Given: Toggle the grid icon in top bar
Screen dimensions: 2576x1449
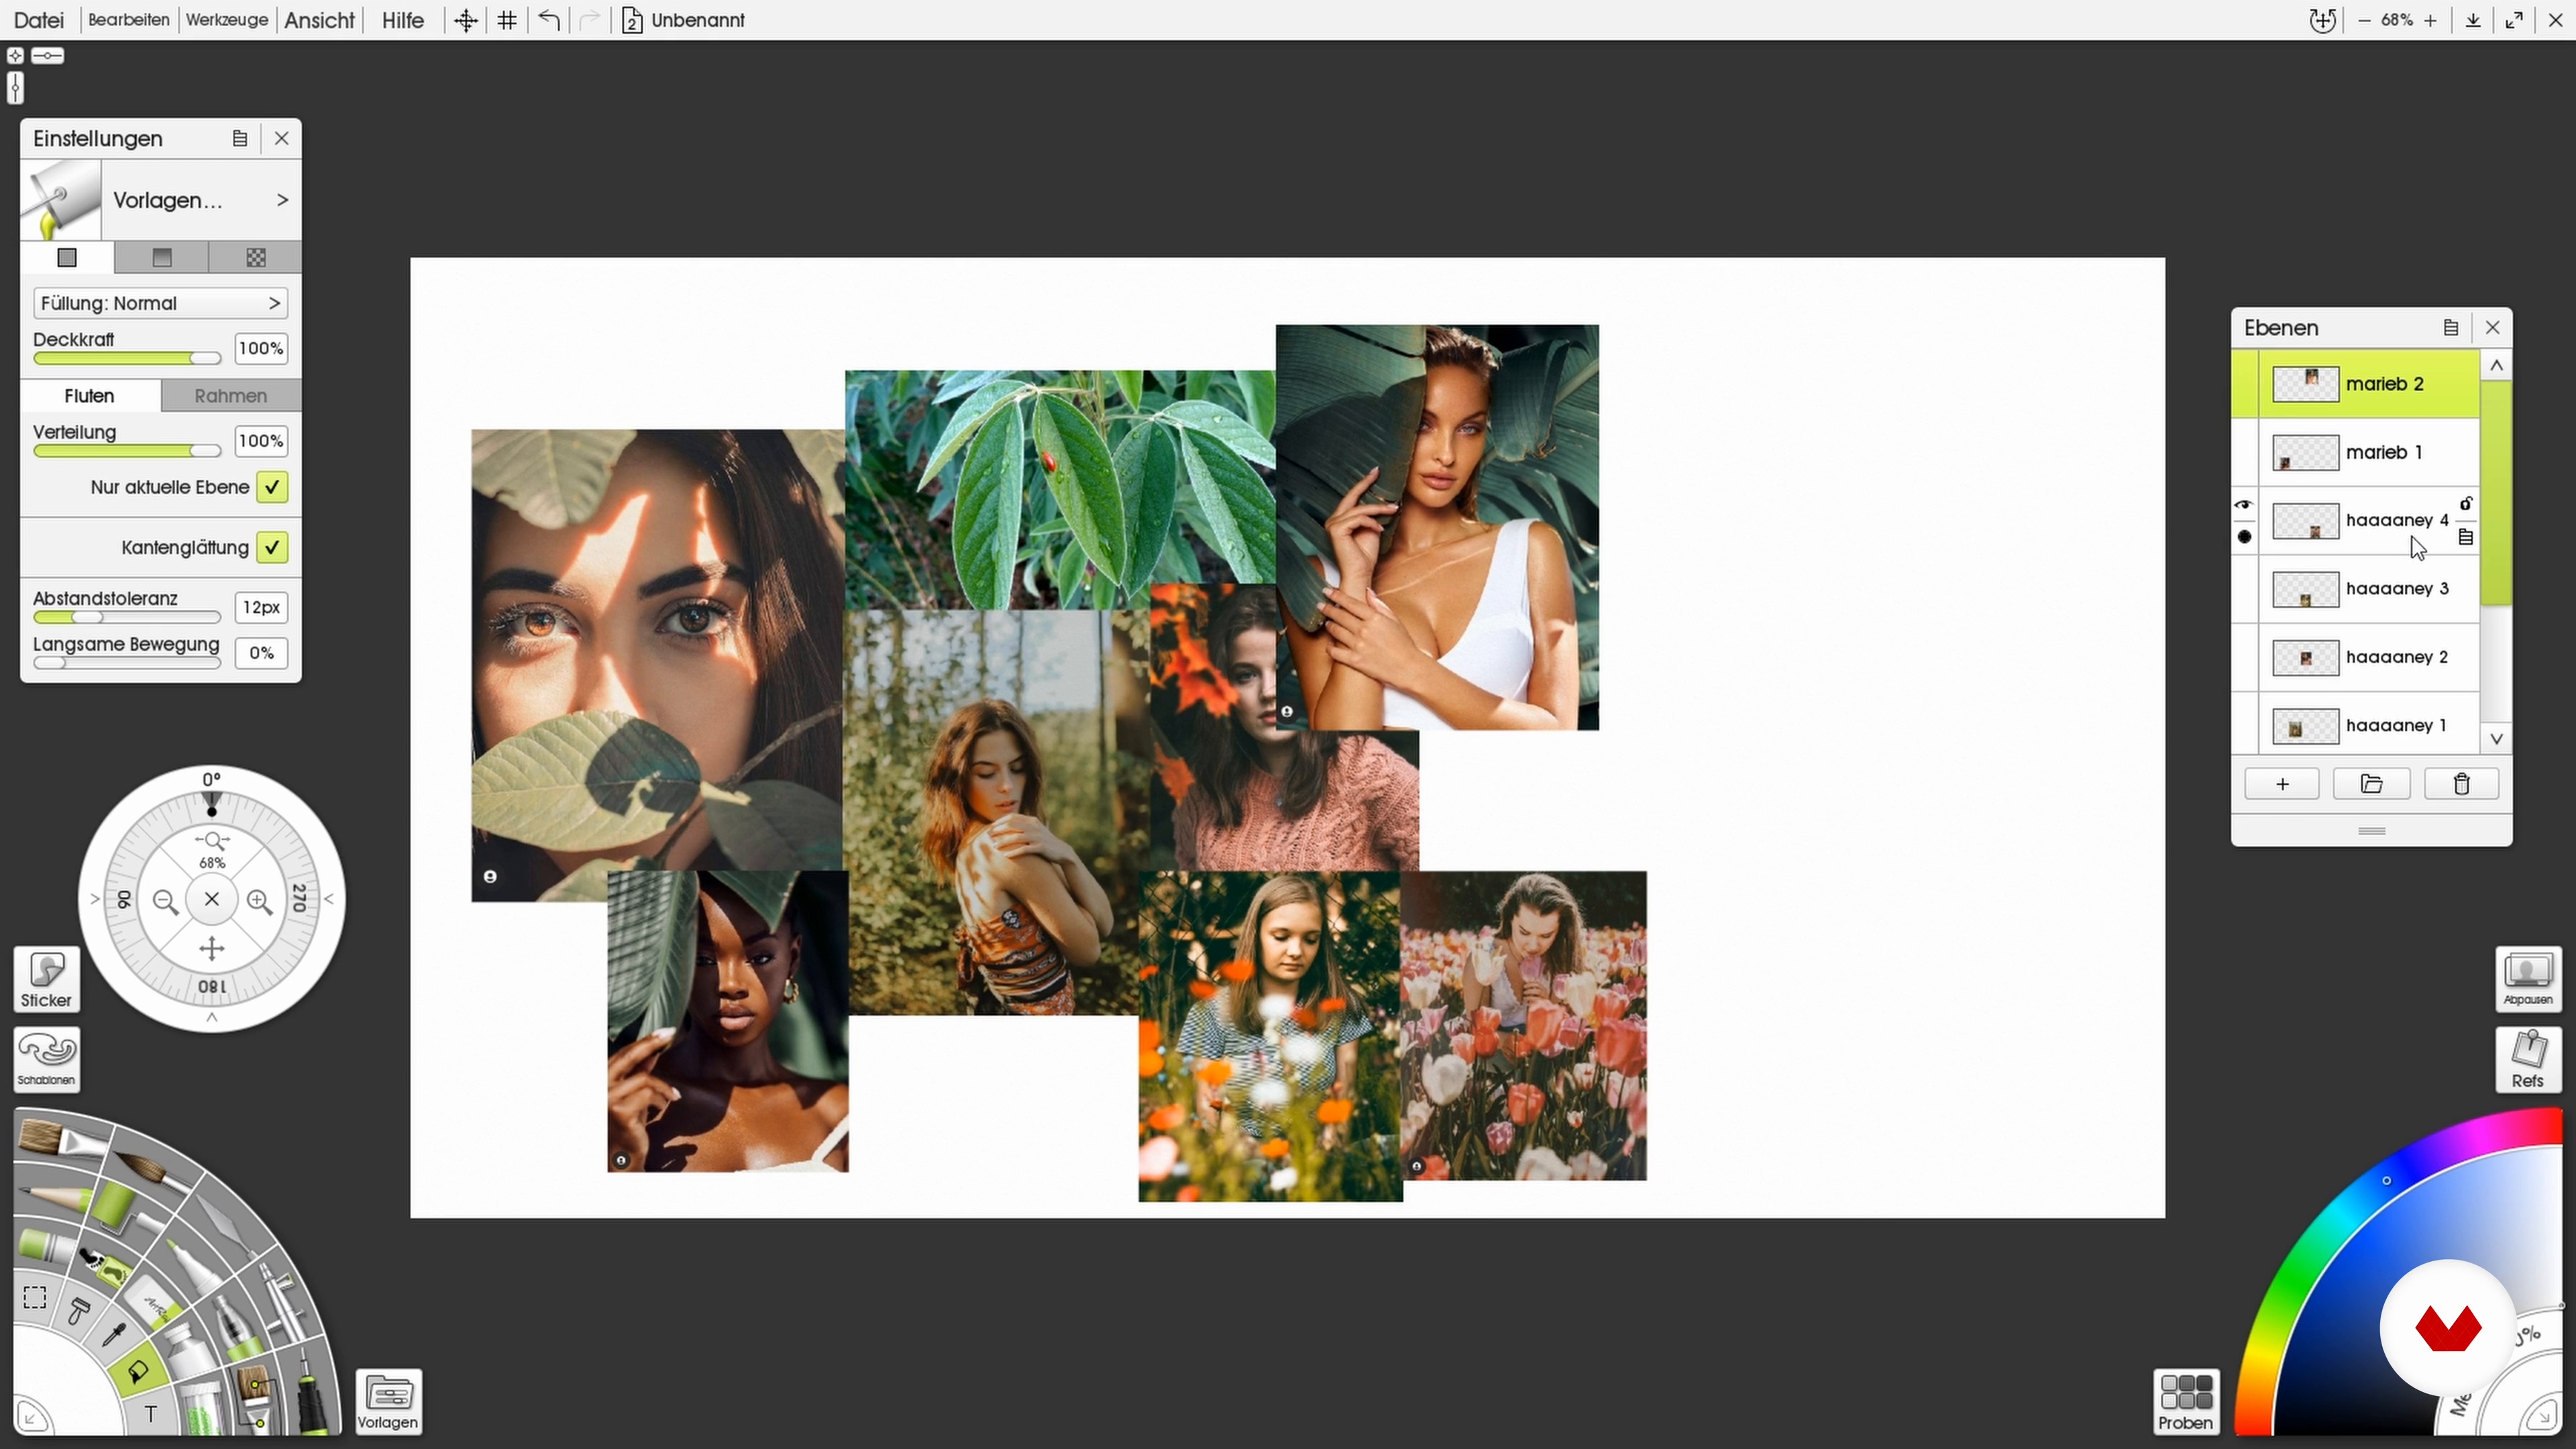Looking at the screenshot, I should tap(507, 20).
